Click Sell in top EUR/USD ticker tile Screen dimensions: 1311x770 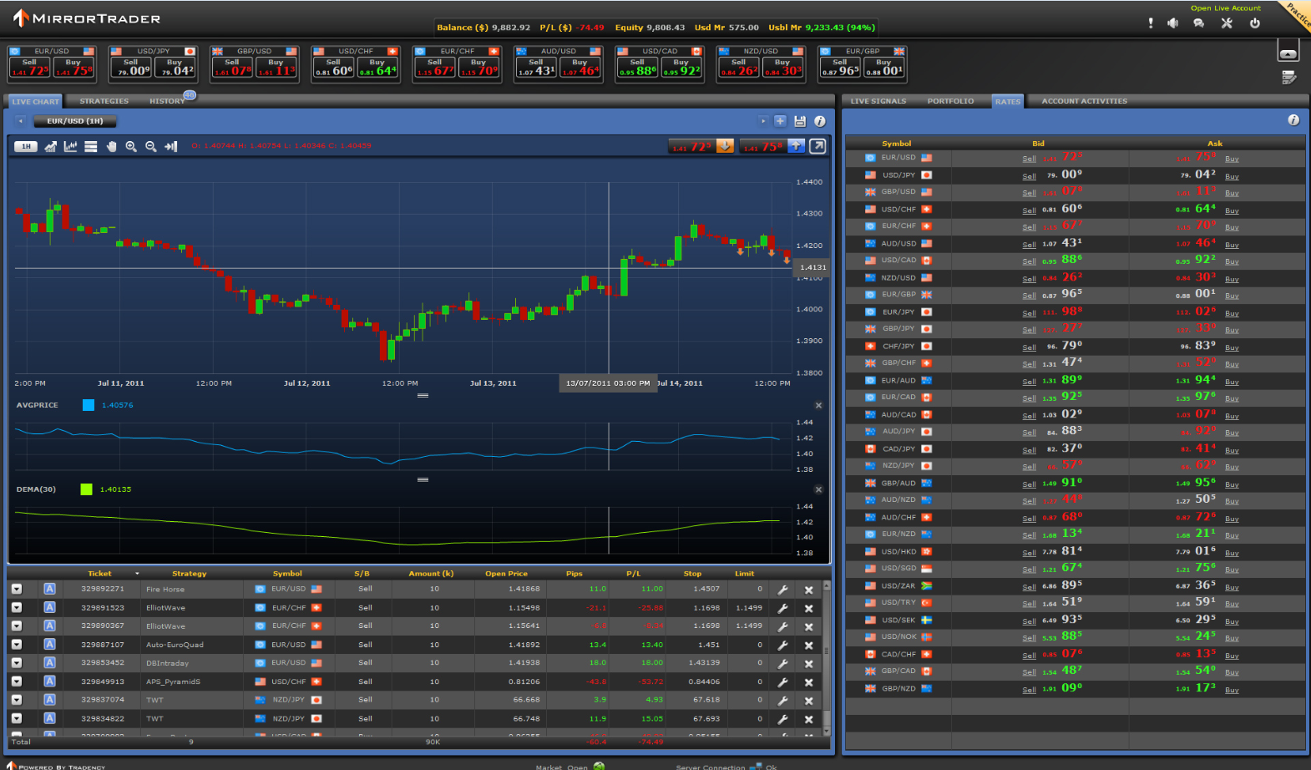[x=29, y=68]
